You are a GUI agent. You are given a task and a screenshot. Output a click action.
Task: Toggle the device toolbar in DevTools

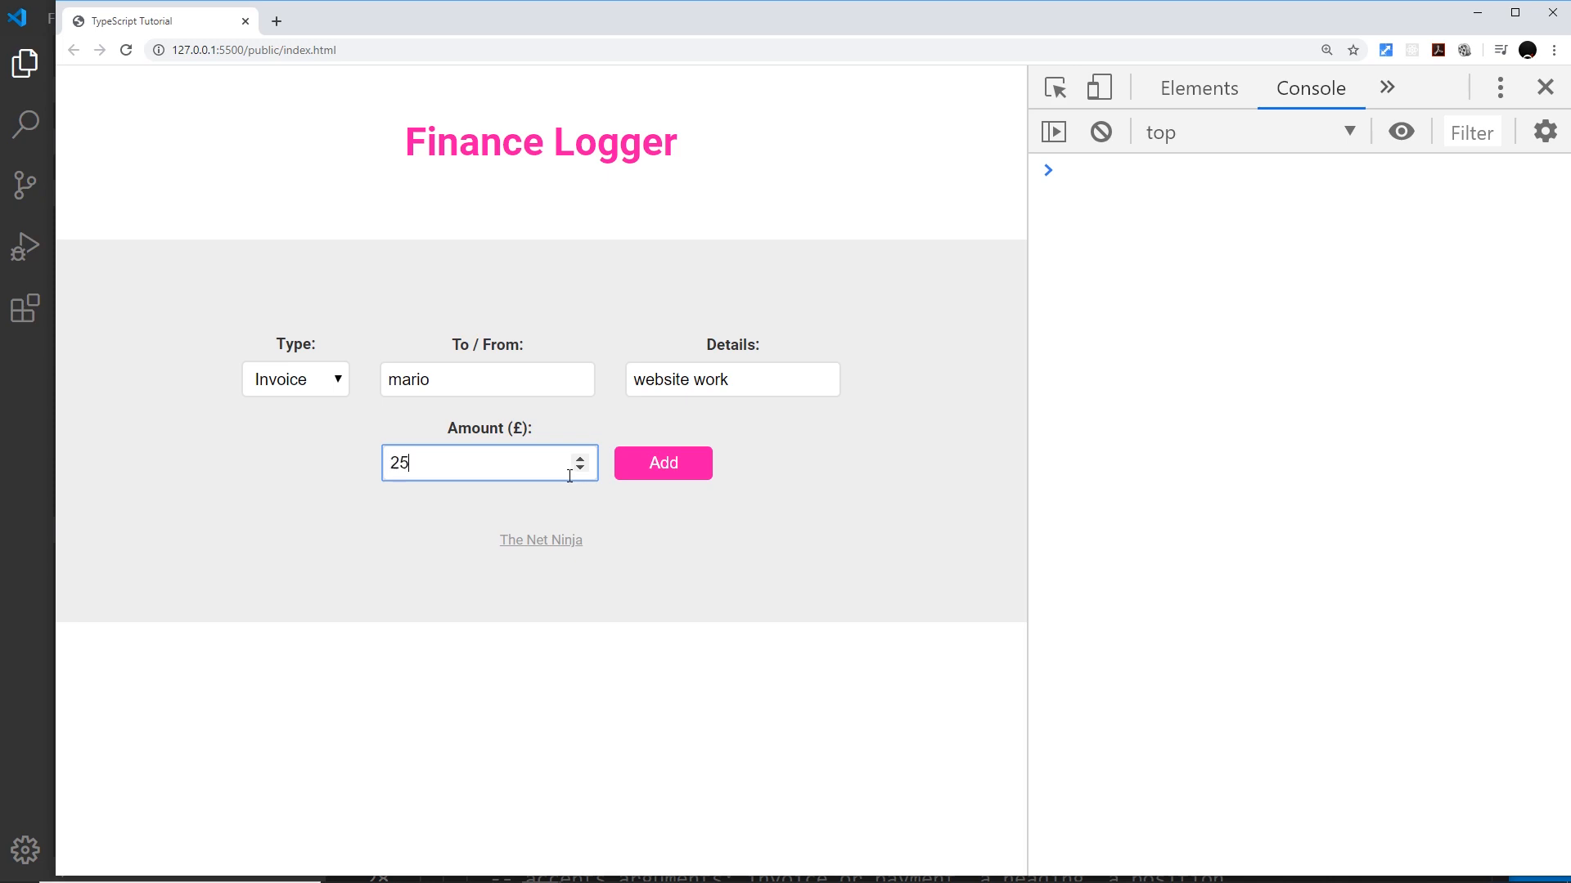1099,87
